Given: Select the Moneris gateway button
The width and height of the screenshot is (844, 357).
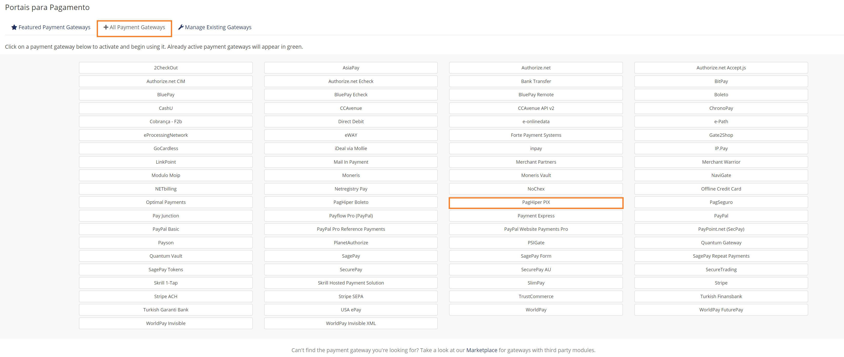Looking at the screenshot, I should (x=351, y=175).
